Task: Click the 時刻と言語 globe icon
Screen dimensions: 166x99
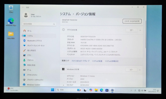Action: click(24, 65)
